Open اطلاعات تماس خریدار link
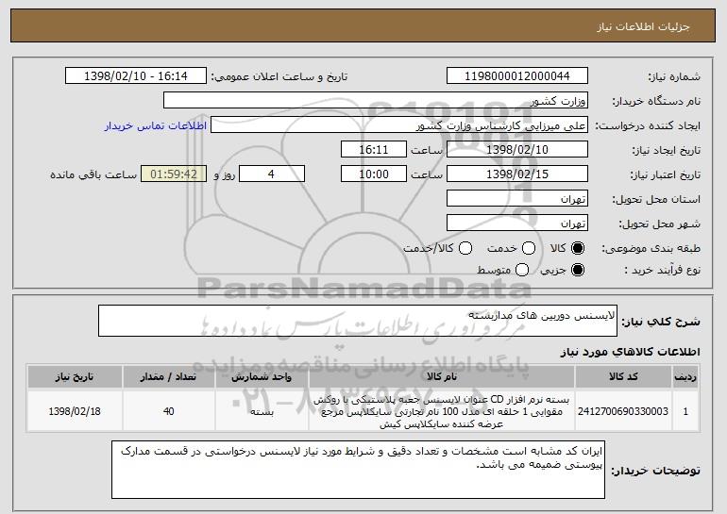 coord(156,125)
